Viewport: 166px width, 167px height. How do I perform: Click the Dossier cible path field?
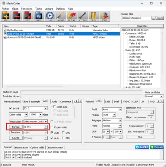click(136, 18)
